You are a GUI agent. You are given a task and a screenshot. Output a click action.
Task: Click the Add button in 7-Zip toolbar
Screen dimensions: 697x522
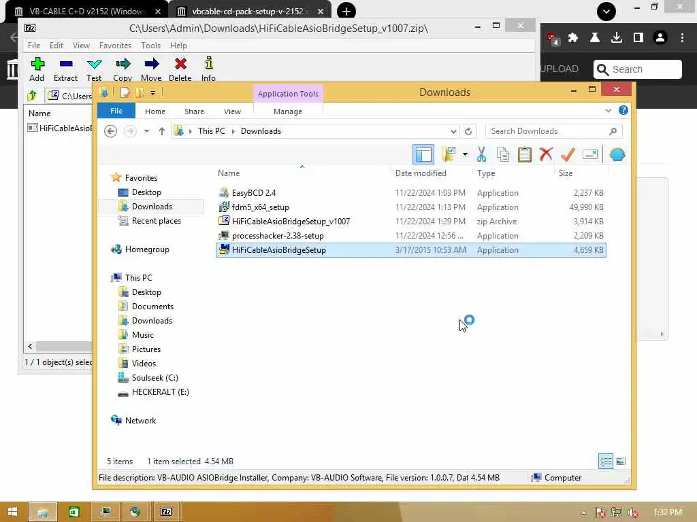pyautogui.click(x=37, y=69)
